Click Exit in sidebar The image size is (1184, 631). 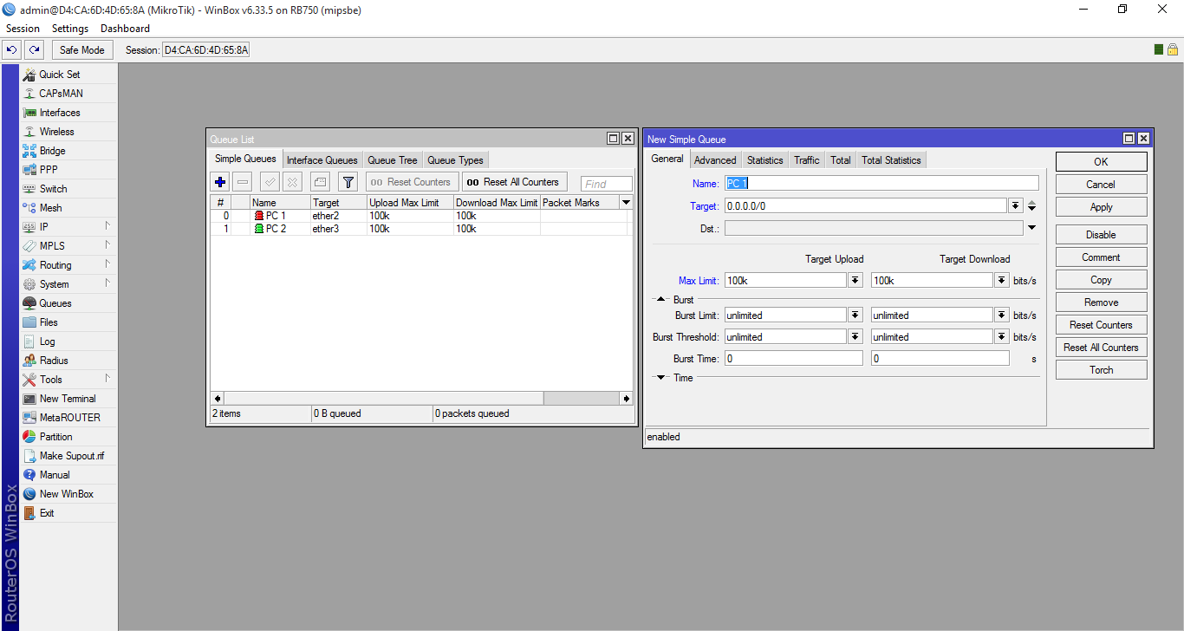click(47, 513)
